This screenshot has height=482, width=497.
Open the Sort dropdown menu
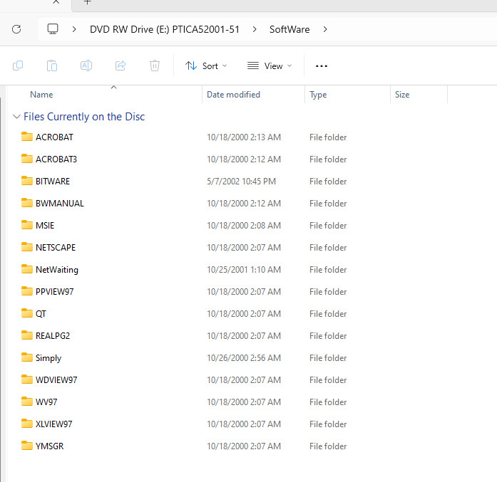[206, 66]
